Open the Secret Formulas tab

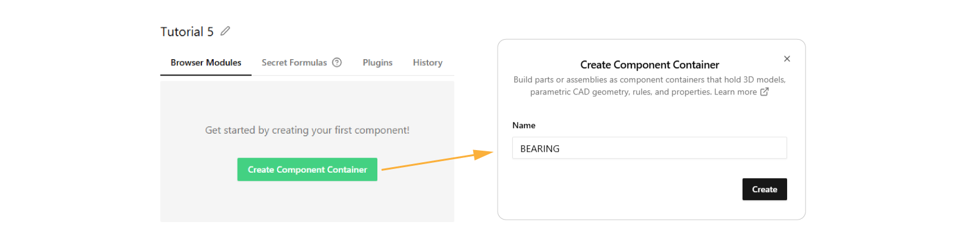point(294,62)
